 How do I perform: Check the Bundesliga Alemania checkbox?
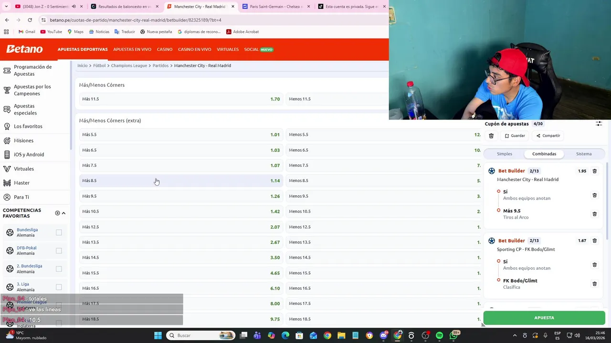click(59, 232)
